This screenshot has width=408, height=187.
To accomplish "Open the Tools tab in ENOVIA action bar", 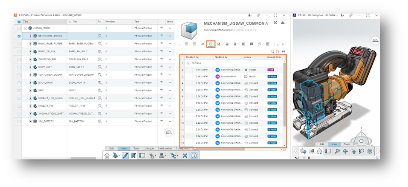I will [x=136, y=148].
